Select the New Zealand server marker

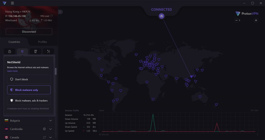tap(216, 105)
